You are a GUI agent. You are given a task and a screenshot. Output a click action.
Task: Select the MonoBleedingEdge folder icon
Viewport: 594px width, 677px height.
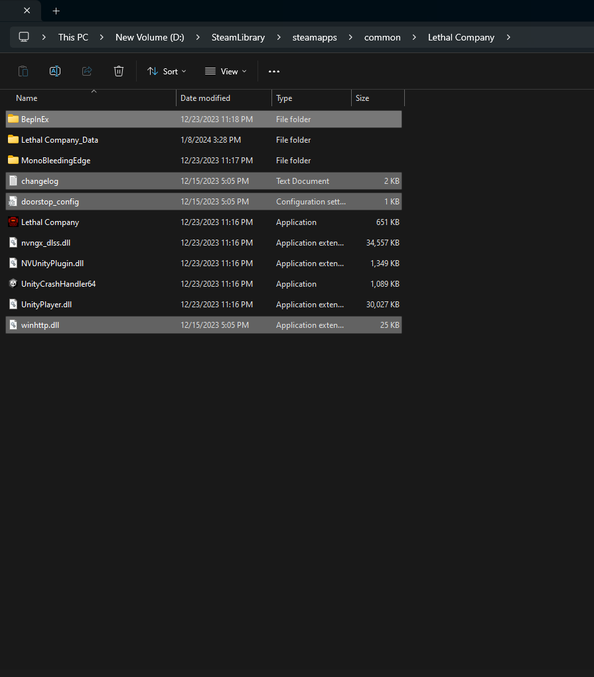(13, 160)
